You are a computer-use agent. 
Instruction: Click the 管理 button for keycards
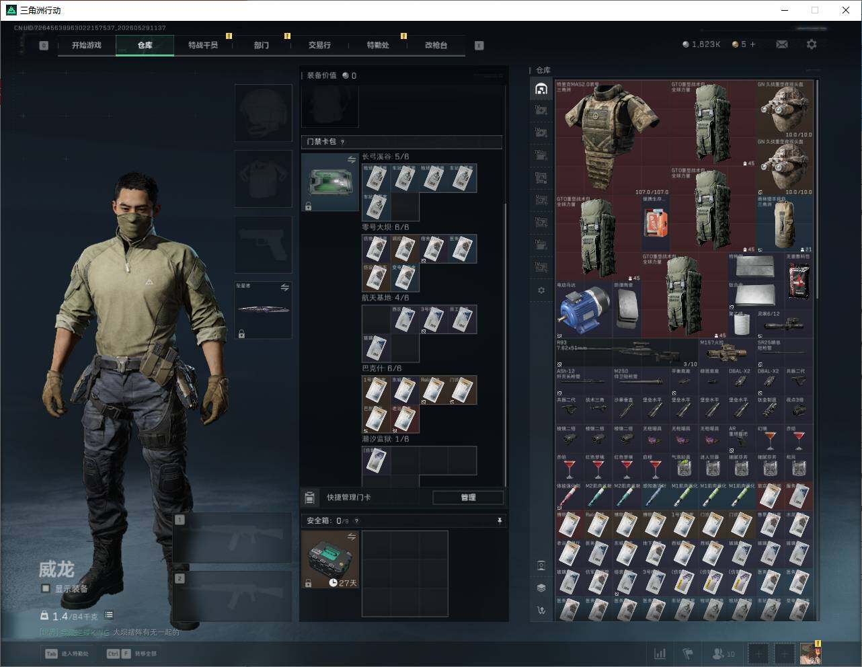pyautogui.click(x=468, y=498)
